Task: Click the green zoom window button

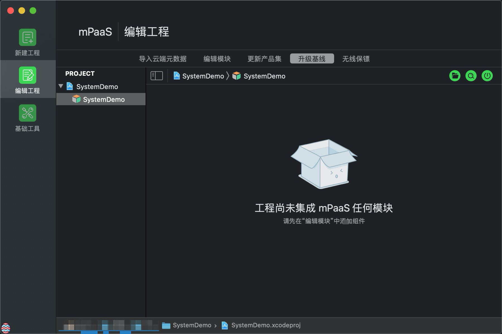Action: [33, 11]
